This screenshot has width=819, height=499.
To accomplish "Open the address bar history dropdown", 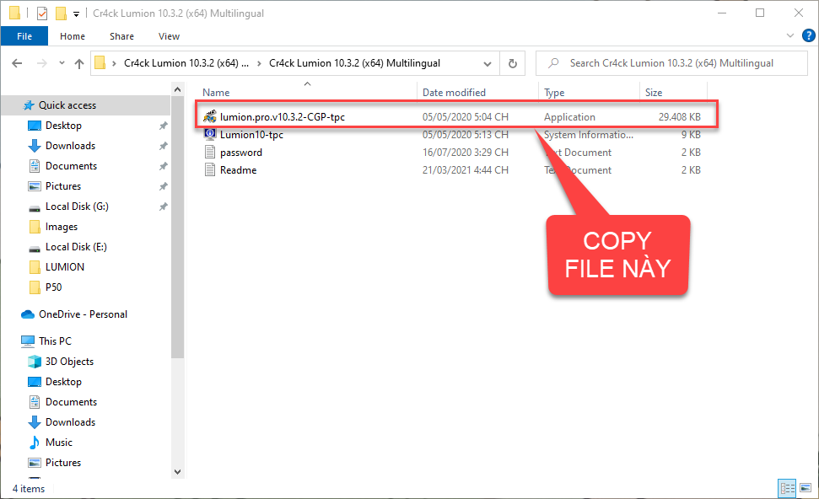I will coord(488,63).
